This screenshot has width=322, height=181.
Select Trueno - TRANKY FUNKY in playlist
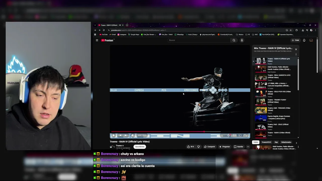point(275,102)
